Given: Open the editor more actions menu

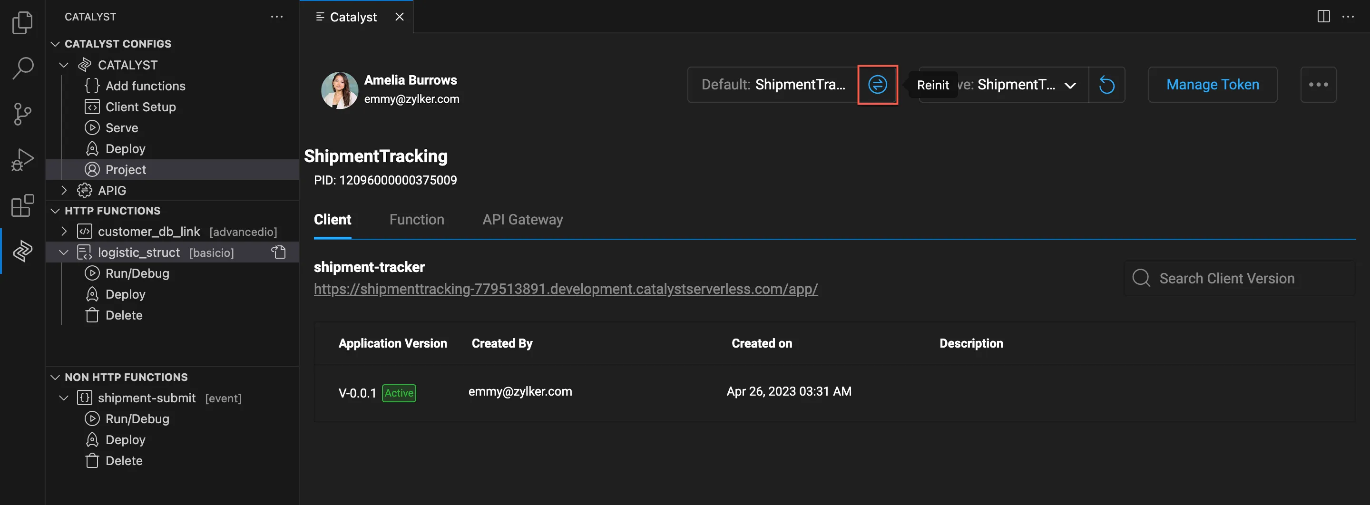Looking at the screenshot, I should 1348,17.
